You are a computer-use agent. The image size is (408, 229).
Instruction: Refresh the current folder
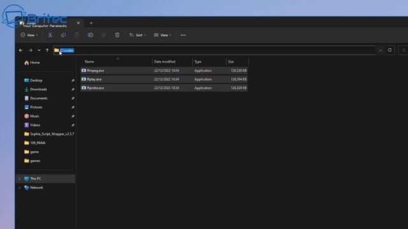[390, 50]
